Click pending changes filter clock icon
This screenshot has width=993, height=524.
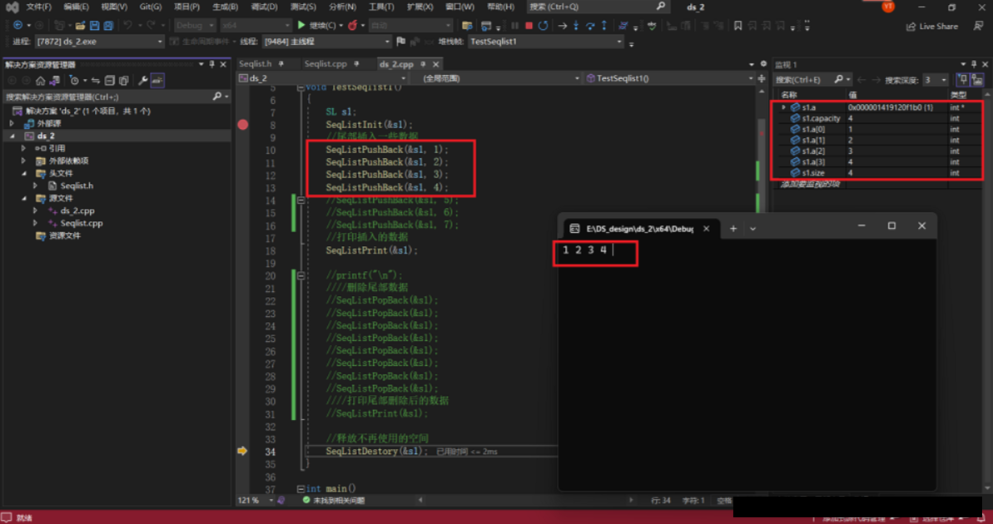pyautogui.click(x=74, y=81)
